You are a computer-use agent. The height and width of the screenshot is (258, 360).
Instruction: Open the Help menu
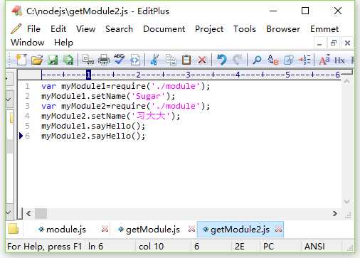point(63,43)
